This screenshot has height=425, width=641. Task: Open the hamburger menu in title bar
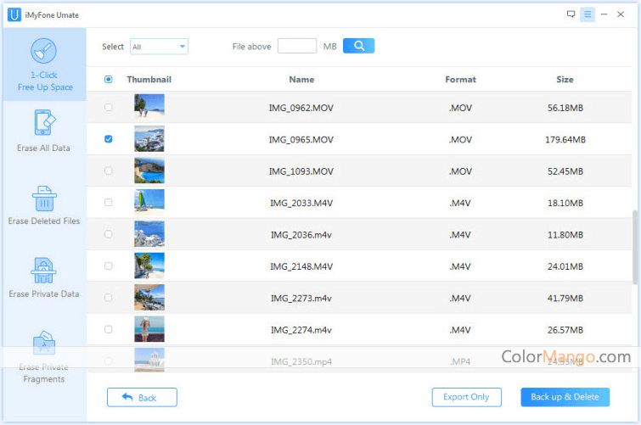(x=588, y=14)
